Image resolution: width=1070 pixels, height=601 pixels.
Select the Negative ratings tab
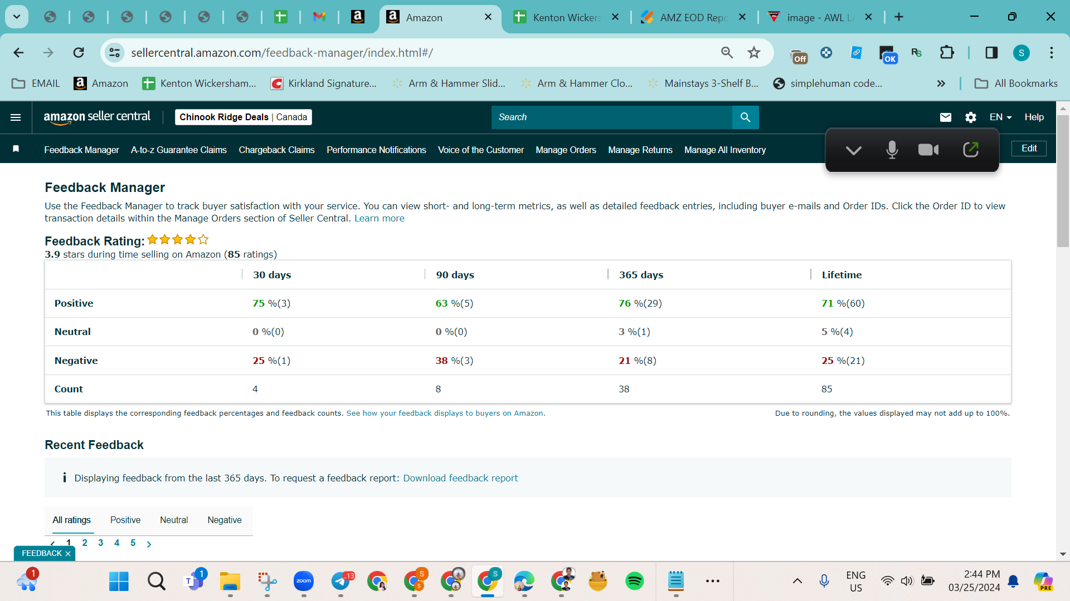pos(225,520)
